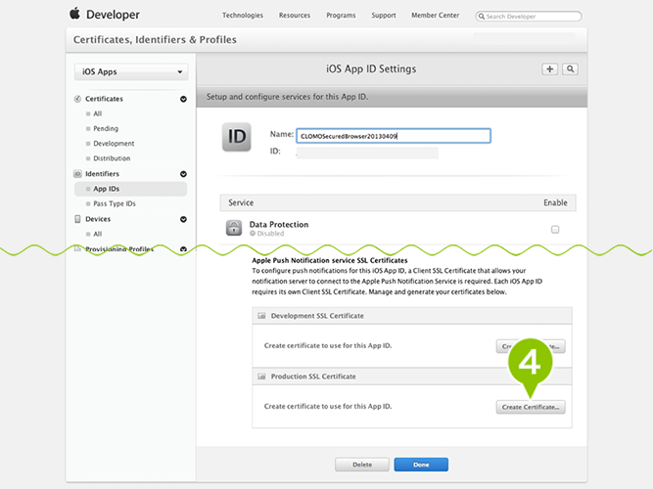The width and height of the screenshot is (653, 489).
Task: Click the Production SSL Certificate icon
Action: click(261, 377)
